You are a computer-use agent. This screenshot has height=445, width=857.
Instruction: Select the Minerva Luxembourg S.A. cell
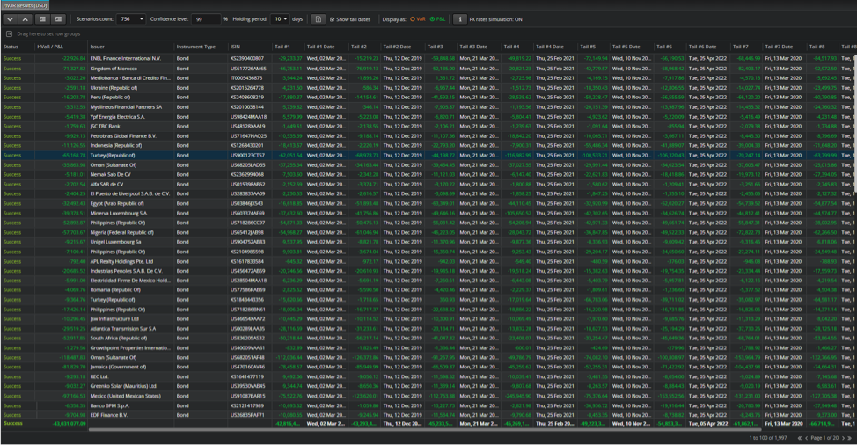tap(131, 213)
